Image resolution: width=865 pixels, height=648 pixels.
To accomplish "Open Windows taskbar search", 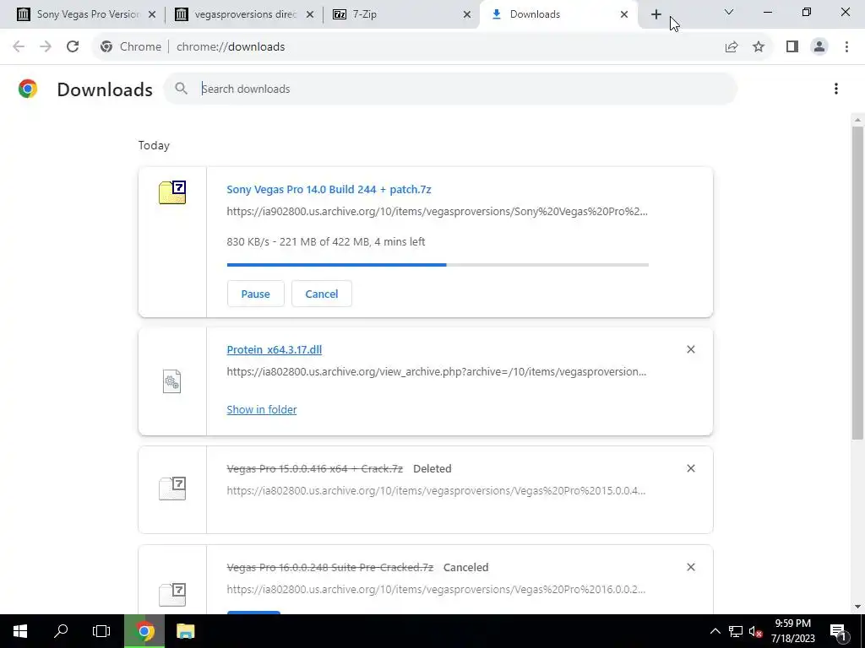I will [61, 631].
